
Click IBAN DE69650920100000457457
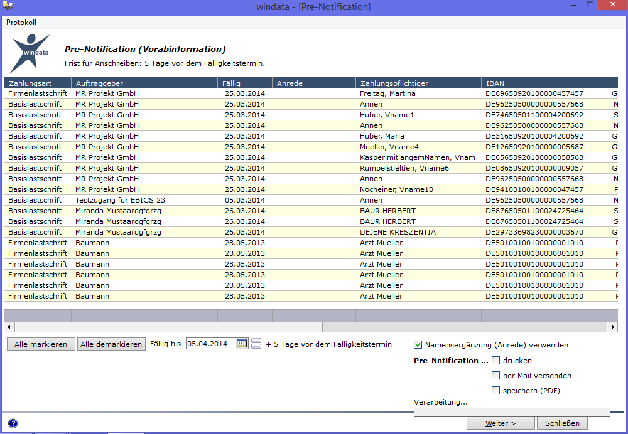point(534,93)
